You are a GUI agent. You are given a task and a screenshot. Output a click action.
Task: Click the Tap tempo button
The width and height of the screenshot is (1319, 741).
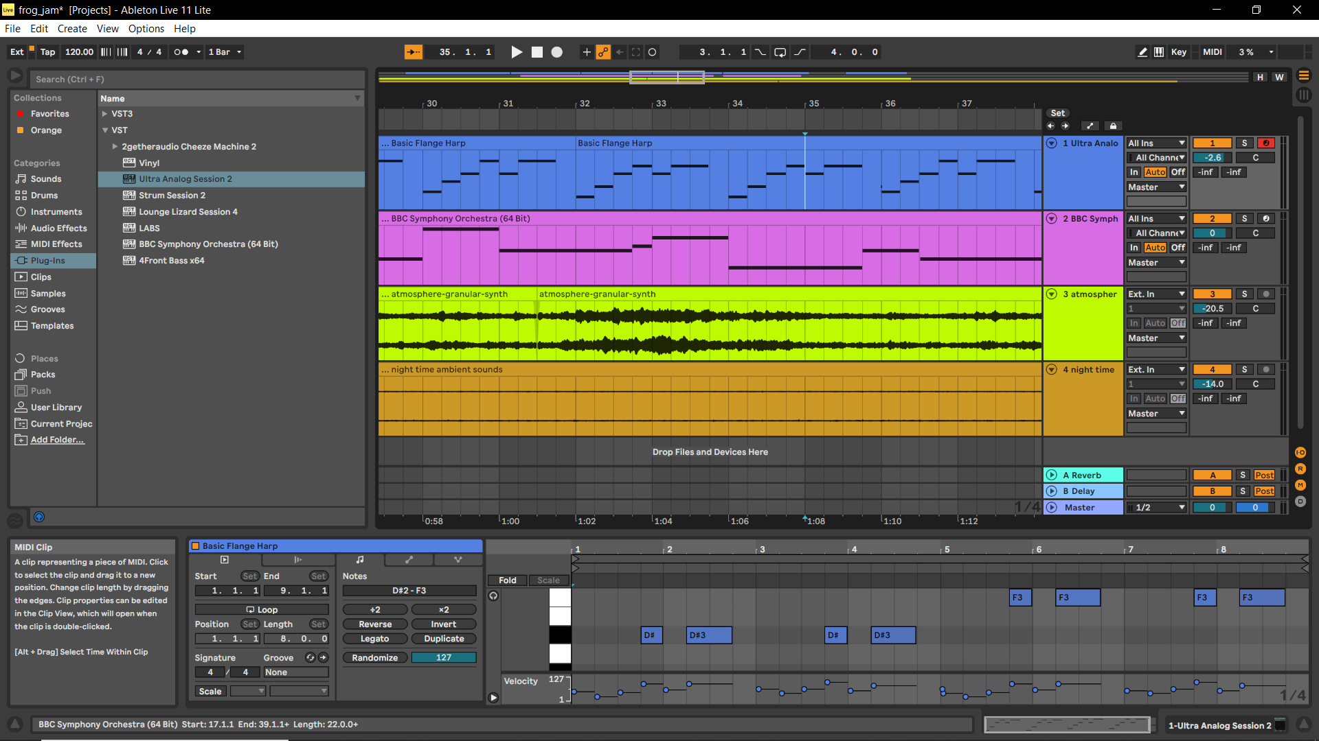tap(47, 52)
